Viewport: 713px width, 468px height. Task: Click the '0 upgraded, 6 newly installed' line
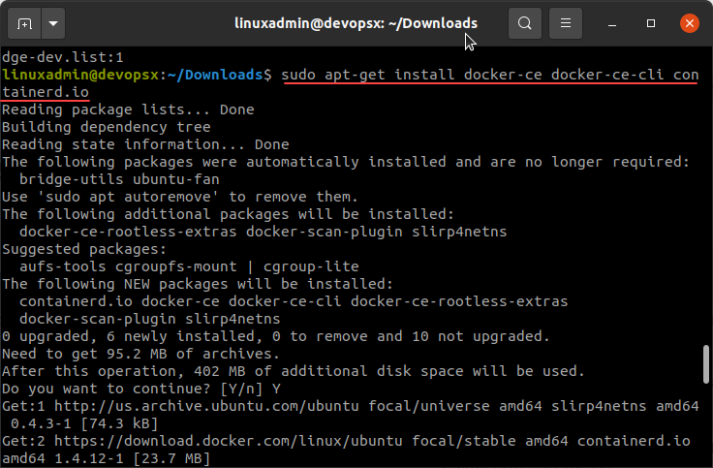(276, 336)
